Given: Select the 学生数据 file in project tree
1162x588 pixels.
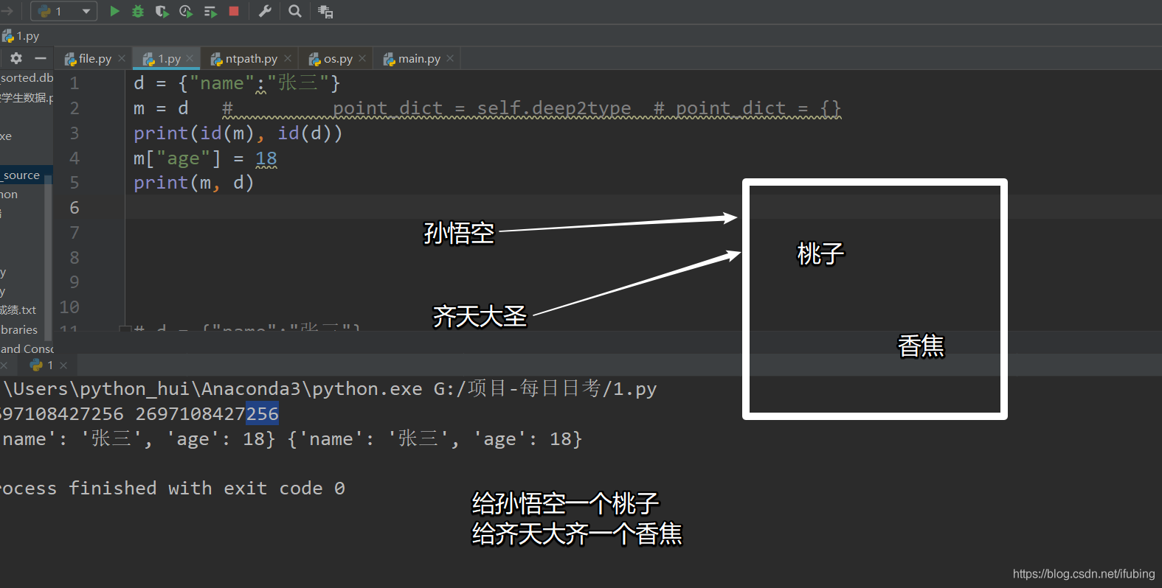Looking at the screenshot, I should pyautogui.click(x=27, y=97).
